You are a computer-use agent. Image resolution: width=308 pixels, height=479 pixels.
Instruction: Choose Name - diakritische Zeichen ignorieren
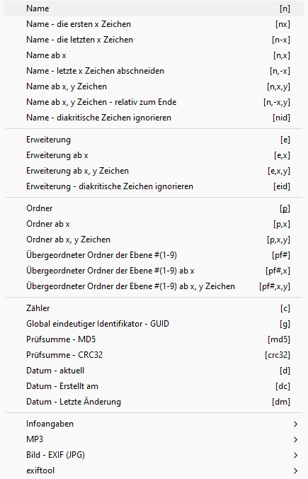(154, 118)
